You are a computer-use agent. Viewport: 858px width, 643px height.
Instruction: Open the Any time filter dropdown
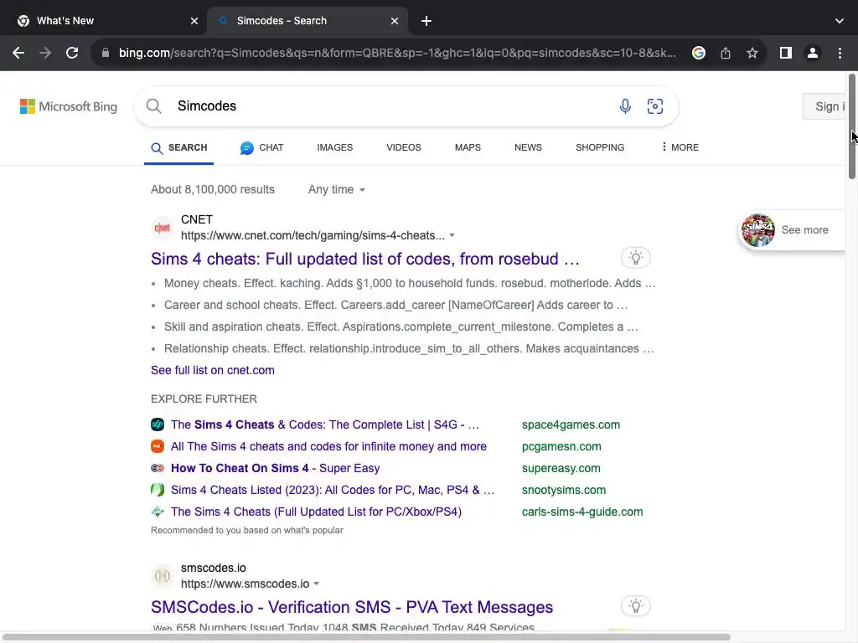[x=337, y=190]
